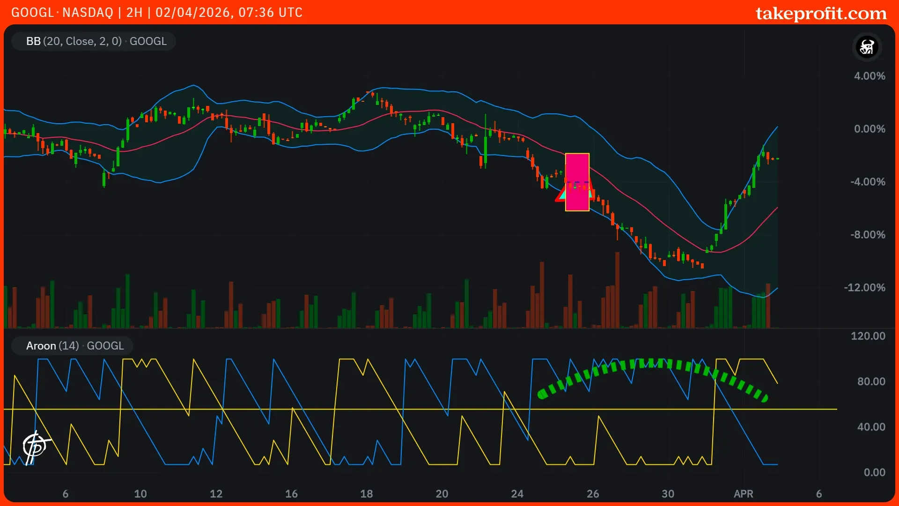Click the 0.00% label on price scale
Viewport: 899px width, 506px height.
[x=869, y=129]
